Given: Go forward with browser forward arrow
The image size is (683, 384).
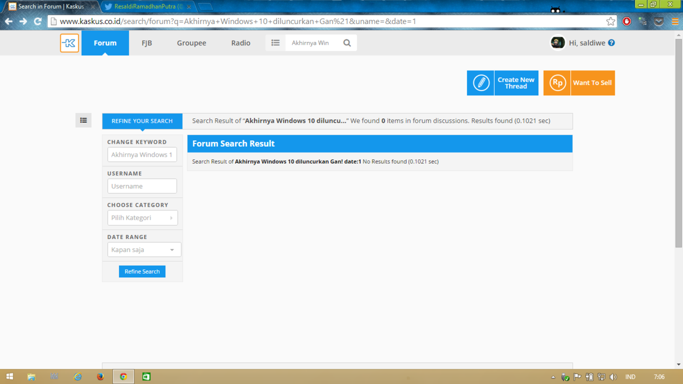Looking at the screenshot, I should pyautogui.click(x=23, y=21).
